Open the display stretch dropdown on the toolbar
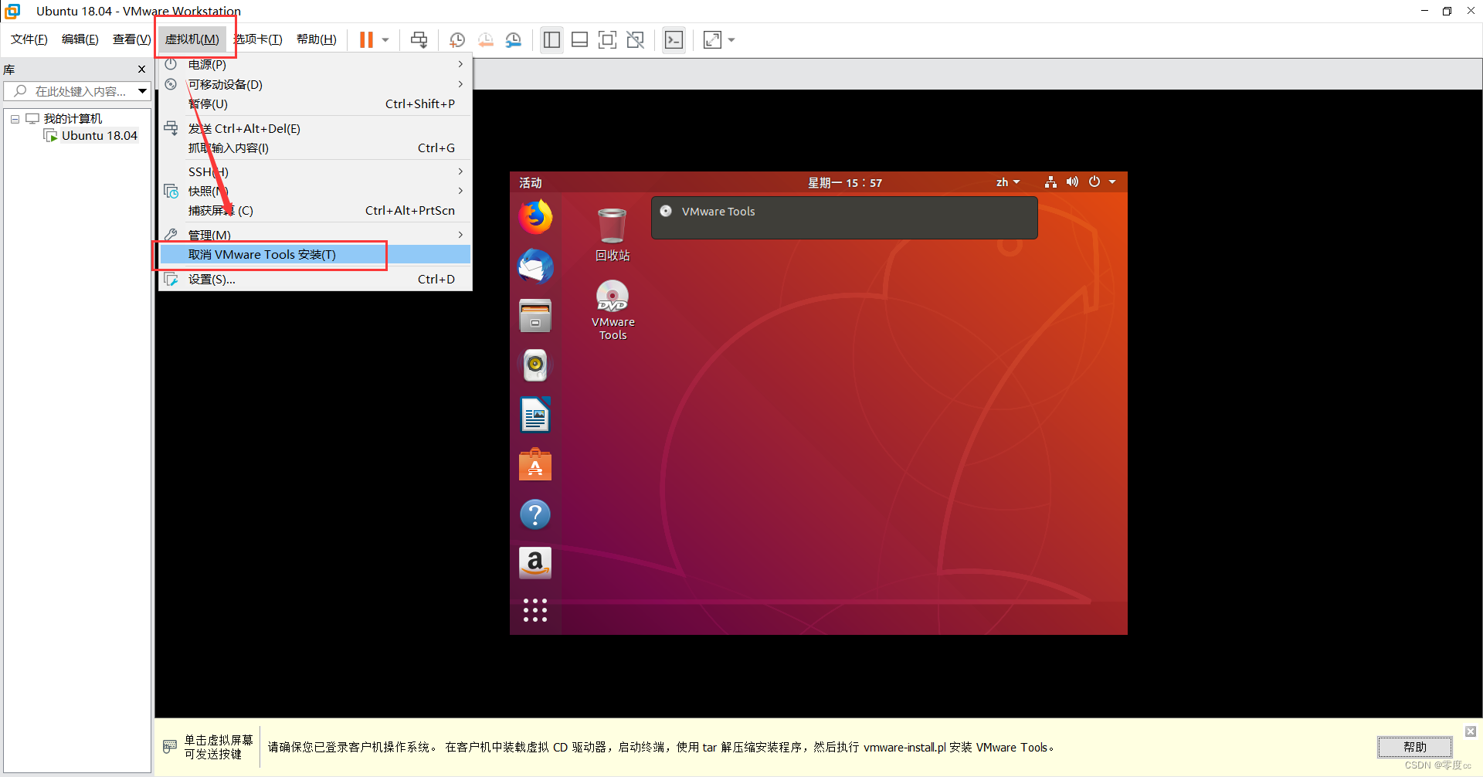The width and height of the screenshot is (1483, 777). click(731, 39)
